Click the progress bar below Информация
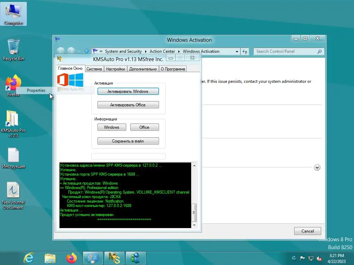The width and height of the screenshot is (354, 265). pyautogui.click(x=128, y=156)
